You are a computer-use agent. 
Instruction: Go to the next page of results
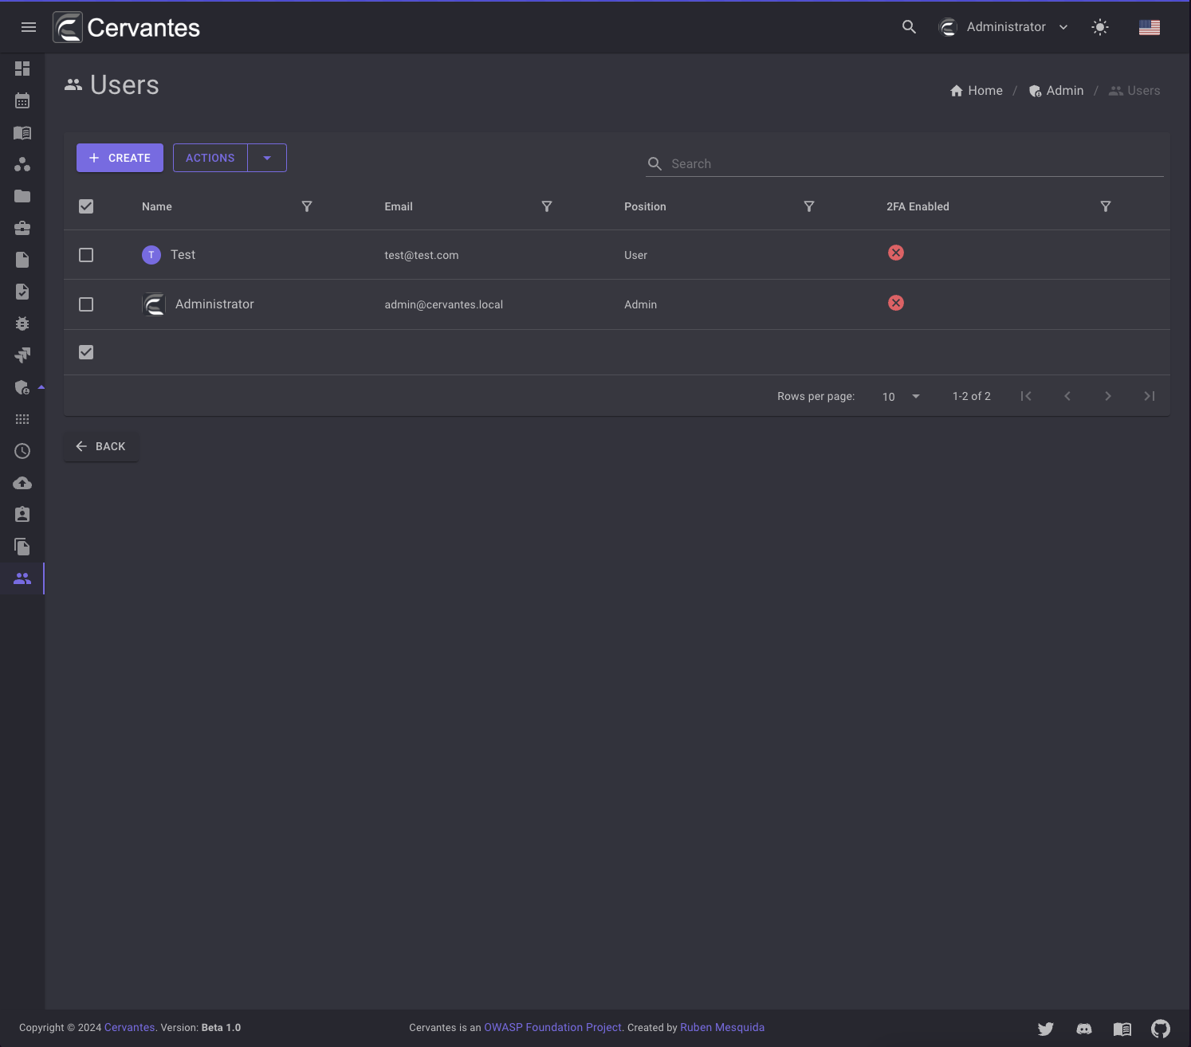pyautogui.click(x=1108, y=396)
